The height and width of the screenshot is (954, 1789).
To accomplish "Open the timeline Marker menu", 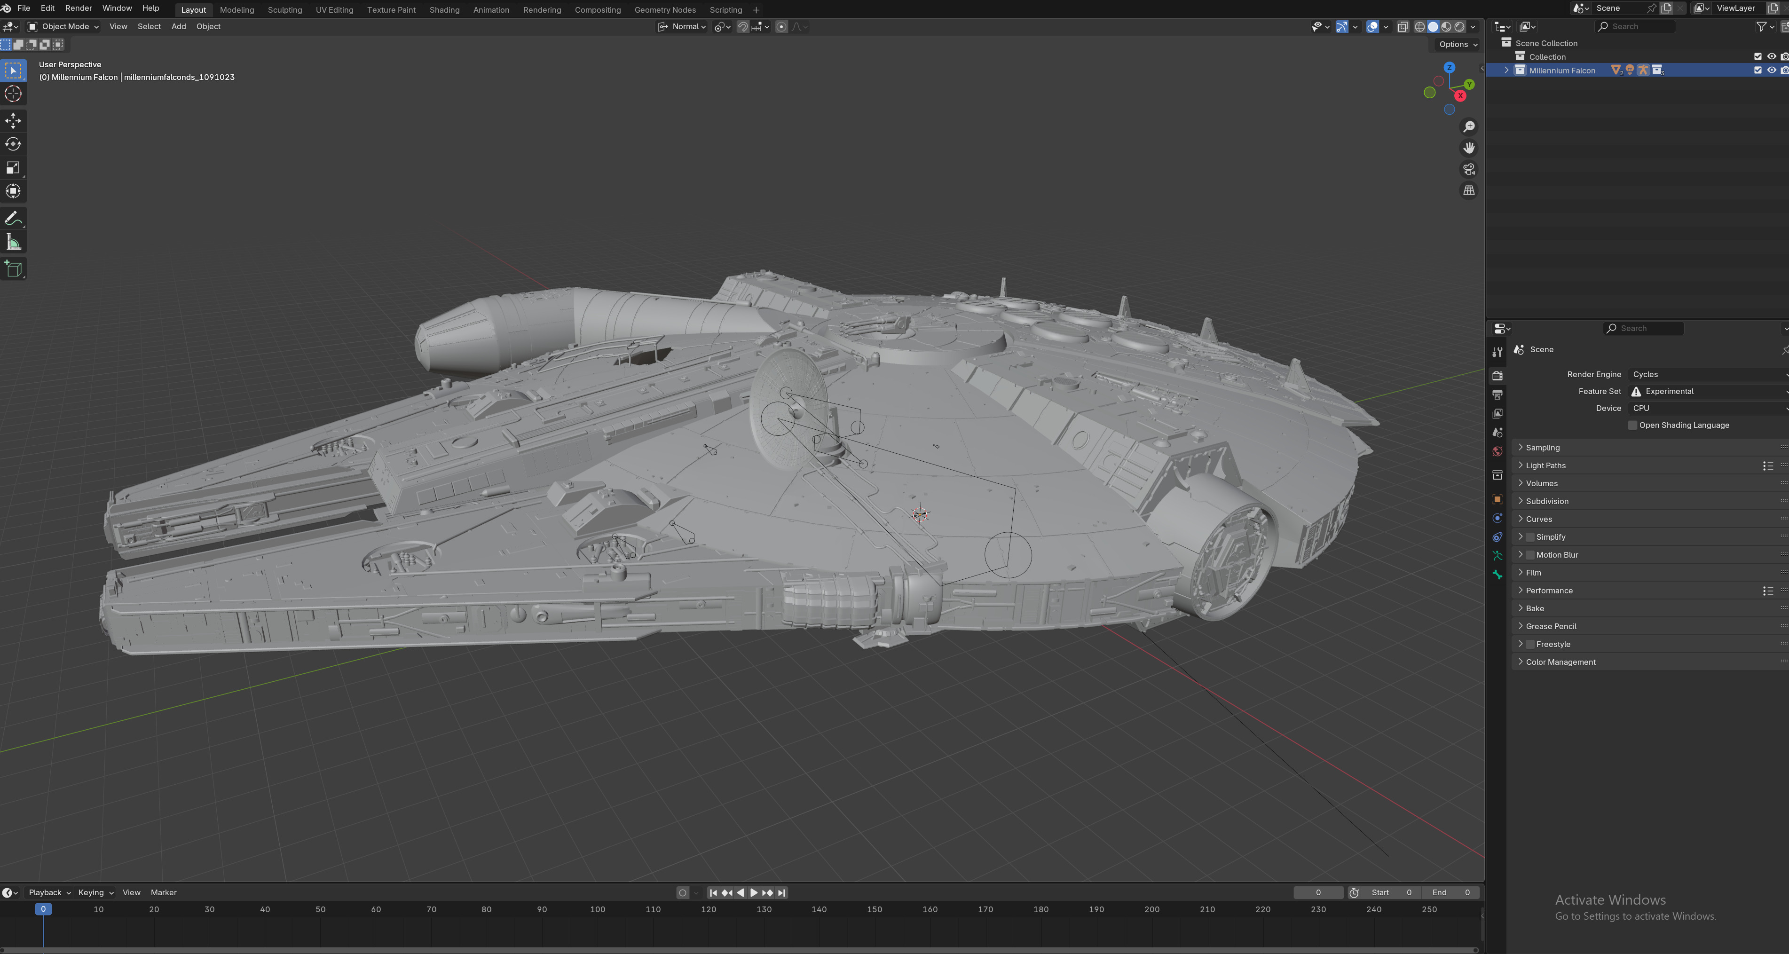I will click(x=163, y=893).
